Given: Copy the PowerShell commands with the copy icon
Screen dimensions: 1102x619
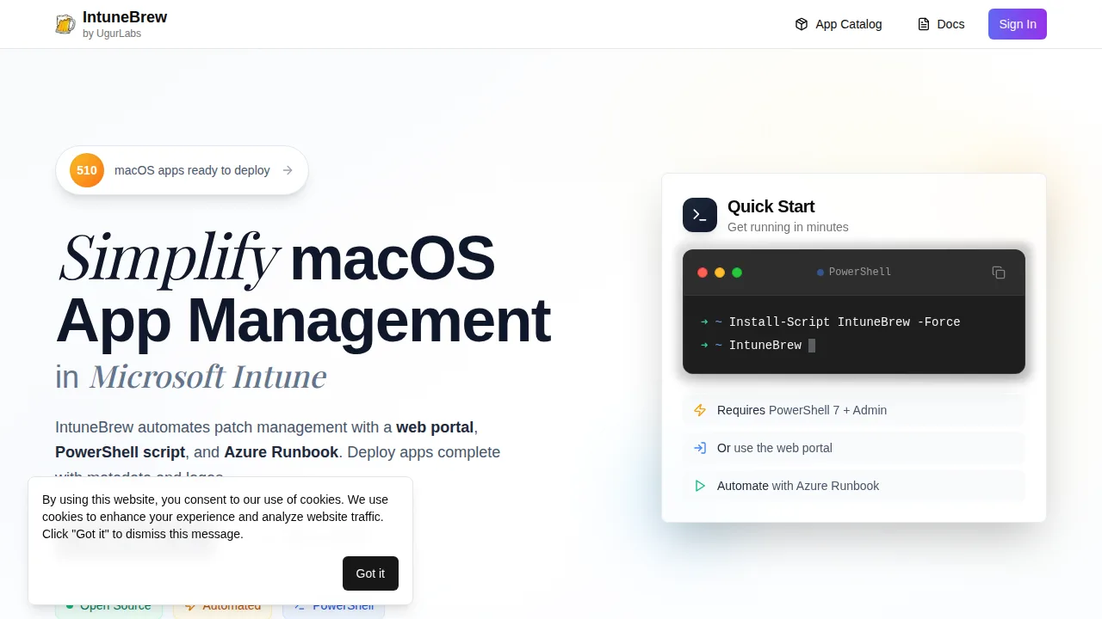Looking at the screenshot, I should [x=999, y=273].
